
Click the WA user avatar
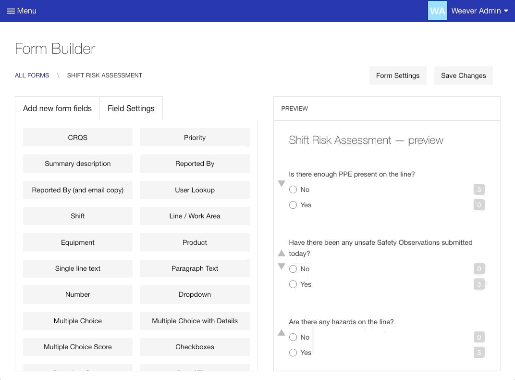[x=437, y=11]
